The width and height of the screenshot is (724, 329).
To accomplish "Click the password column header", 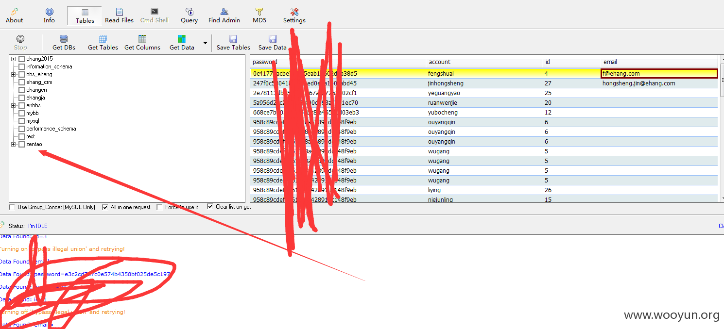I will [x=265, y=62].
